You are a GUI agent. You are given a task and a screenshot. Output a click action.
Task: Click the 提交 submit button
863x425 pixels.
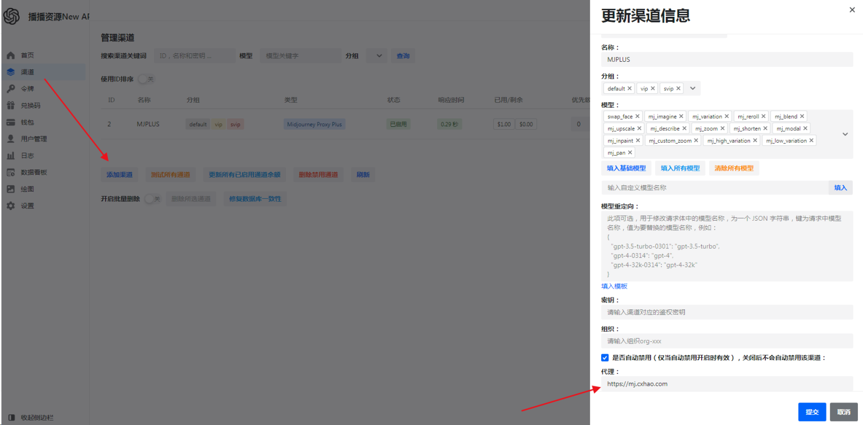(x=812, y=412)
